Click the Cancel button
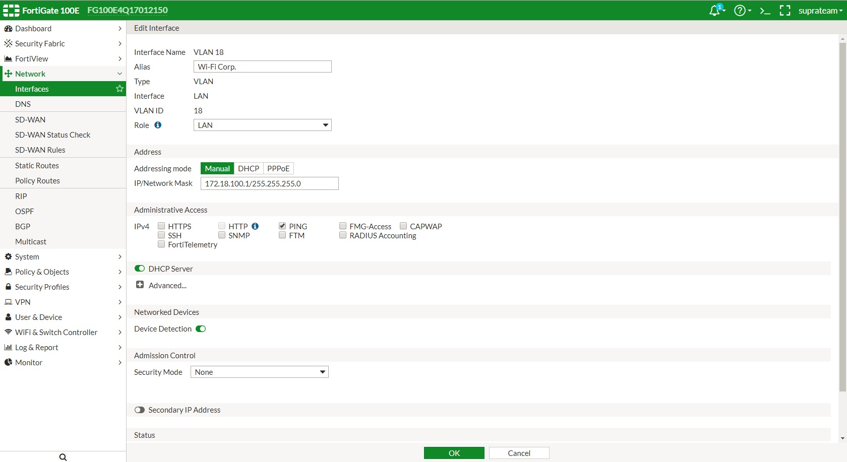 coord(519,453)
